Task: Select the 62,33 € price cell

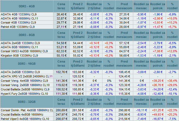Action: click(x=62, y=51)
